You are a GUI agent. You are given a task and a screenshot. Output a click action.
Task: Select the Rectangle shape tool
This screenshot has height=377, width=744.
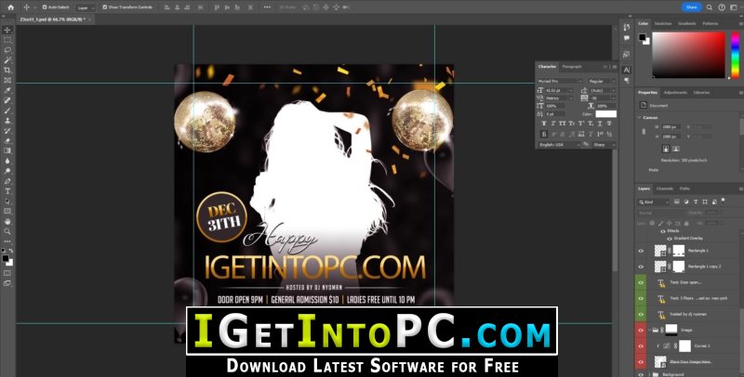pyautogui.click(x=7, y=211)
